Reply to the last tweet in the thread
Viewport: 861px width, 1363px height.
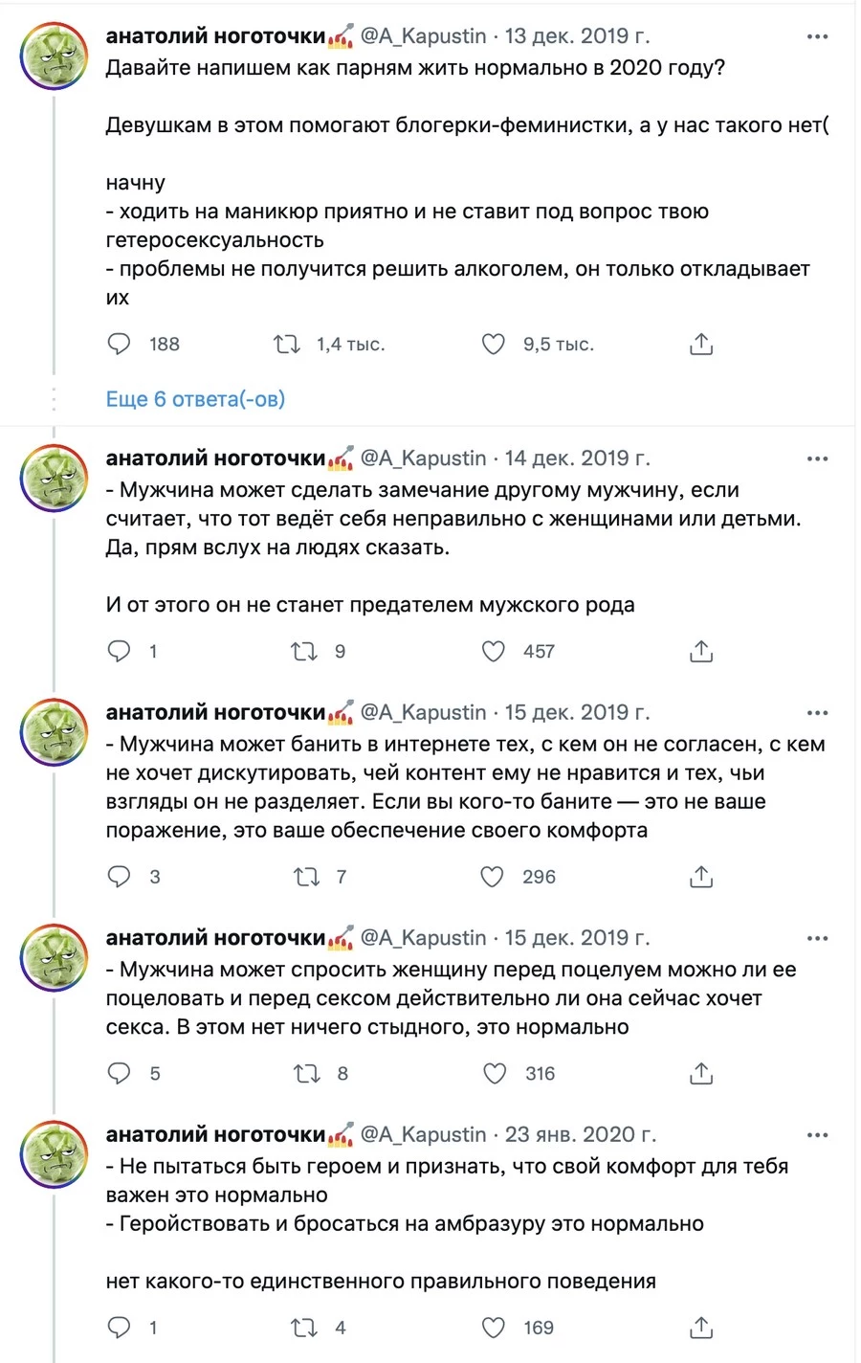(x=119, y=1327)
